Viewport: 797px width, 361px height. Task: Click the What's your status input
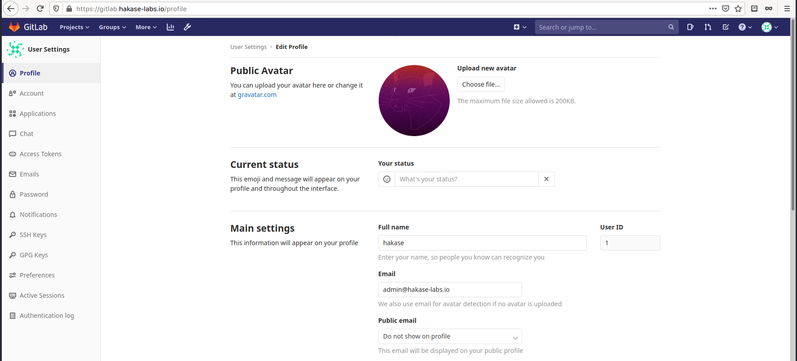[466, 179]
